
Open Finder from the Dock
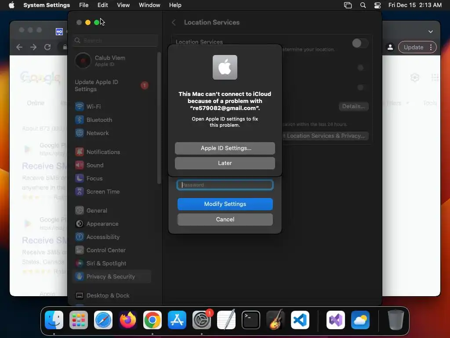54,320
